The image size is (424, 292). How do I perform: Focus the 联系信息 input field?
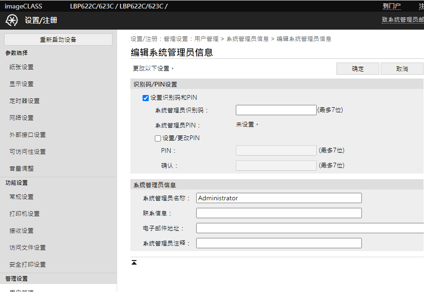click(279, 213)
